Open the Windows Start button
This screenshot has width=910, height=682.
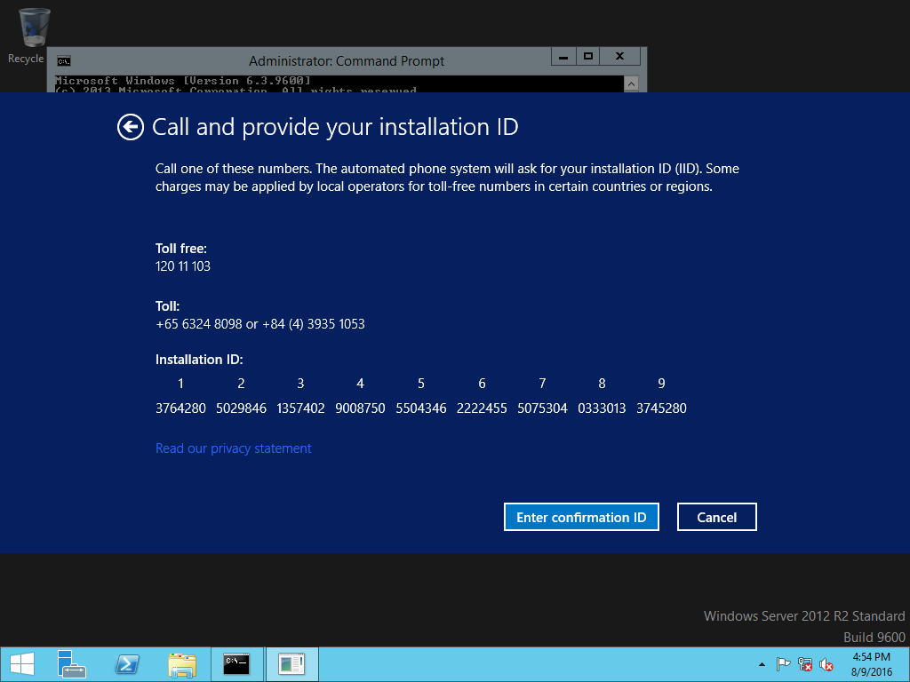[x=21, y=664]
